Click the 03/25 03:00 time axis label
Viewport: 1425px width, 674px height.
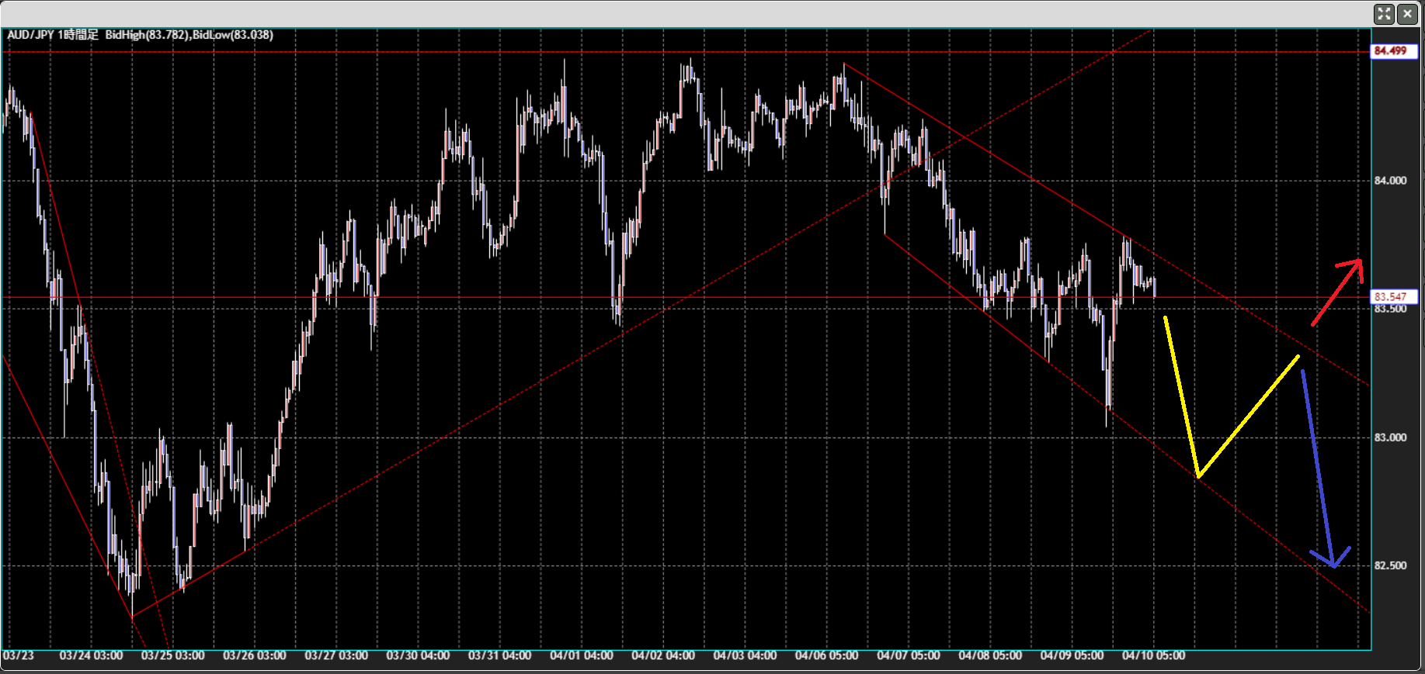coord(172,656)
